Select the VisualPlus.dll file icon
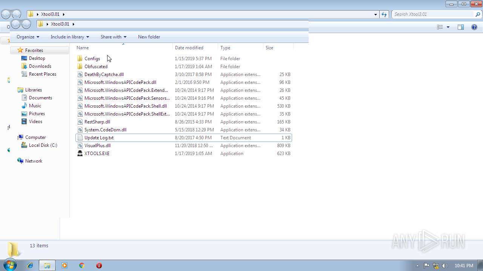The height and width of the screenshot is (271, 483). [80, 146]
